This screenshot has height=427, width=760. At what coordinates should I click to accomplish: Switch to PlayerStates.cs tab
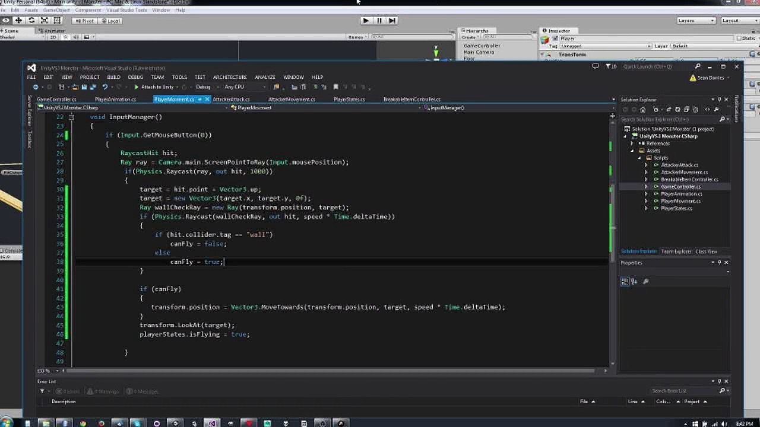point(349,99)
